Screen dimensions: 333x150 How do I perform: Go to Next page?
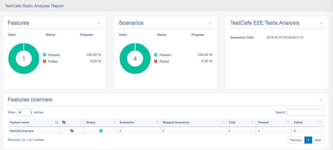[x=318, y=140]
